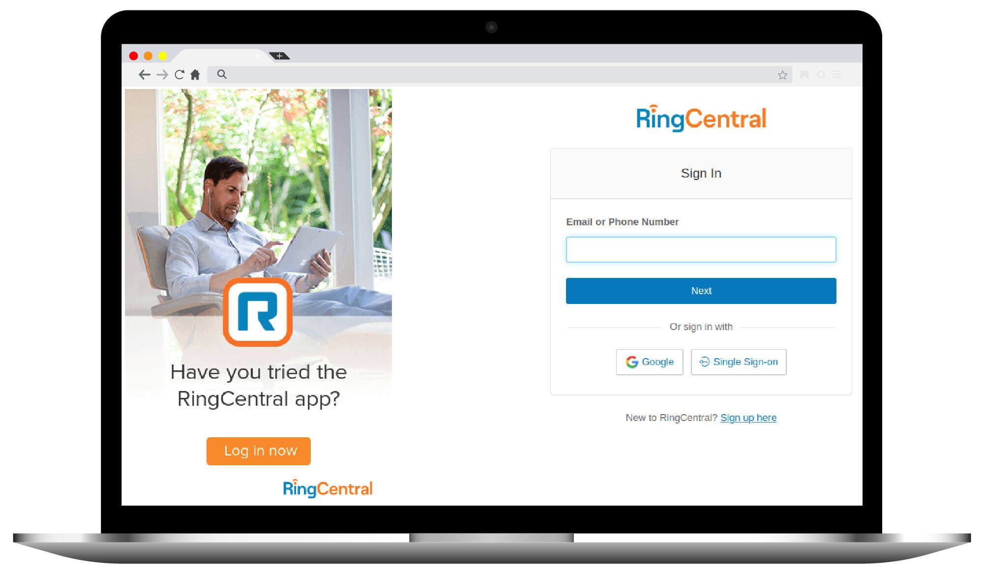Click the 'Sign In' tab header
Image resolution: width=984 pixels, height=574 pixels.
coord(701,173)
